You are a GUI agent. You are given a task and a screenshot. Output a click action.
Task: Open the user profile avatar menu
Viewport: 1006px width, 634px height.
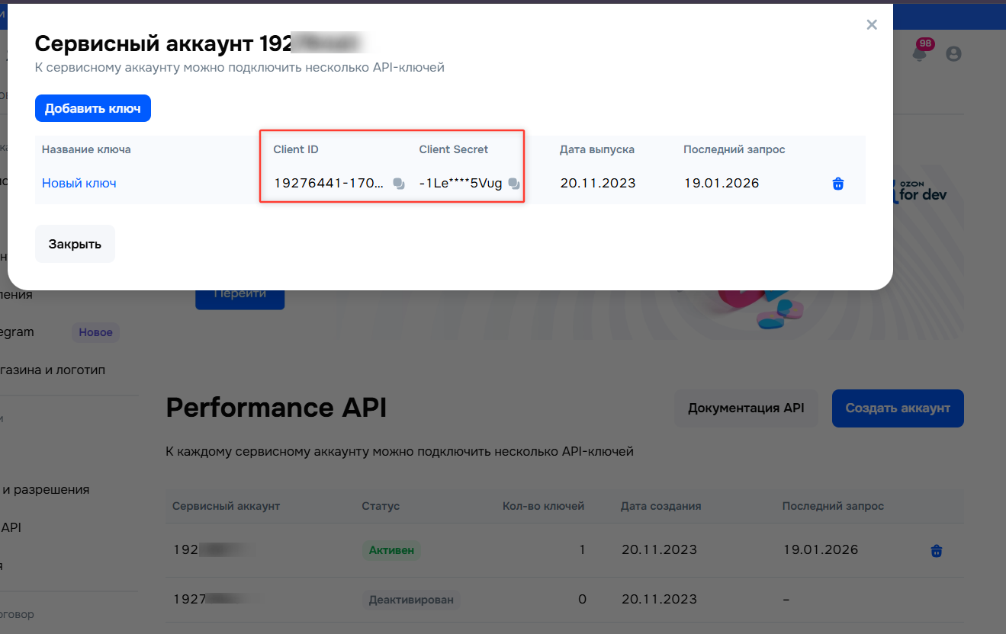[953, 54]
